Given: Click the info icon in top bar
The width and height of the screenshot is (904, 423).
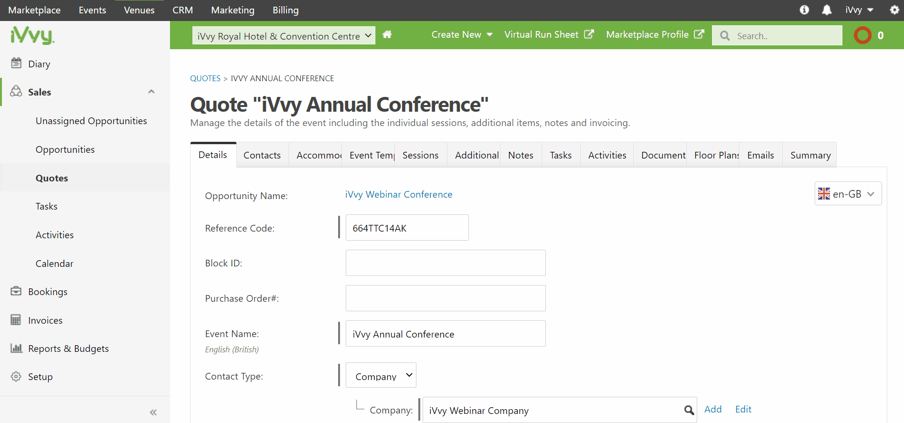Looking at the screenshot, I should (x=805, y=10).
